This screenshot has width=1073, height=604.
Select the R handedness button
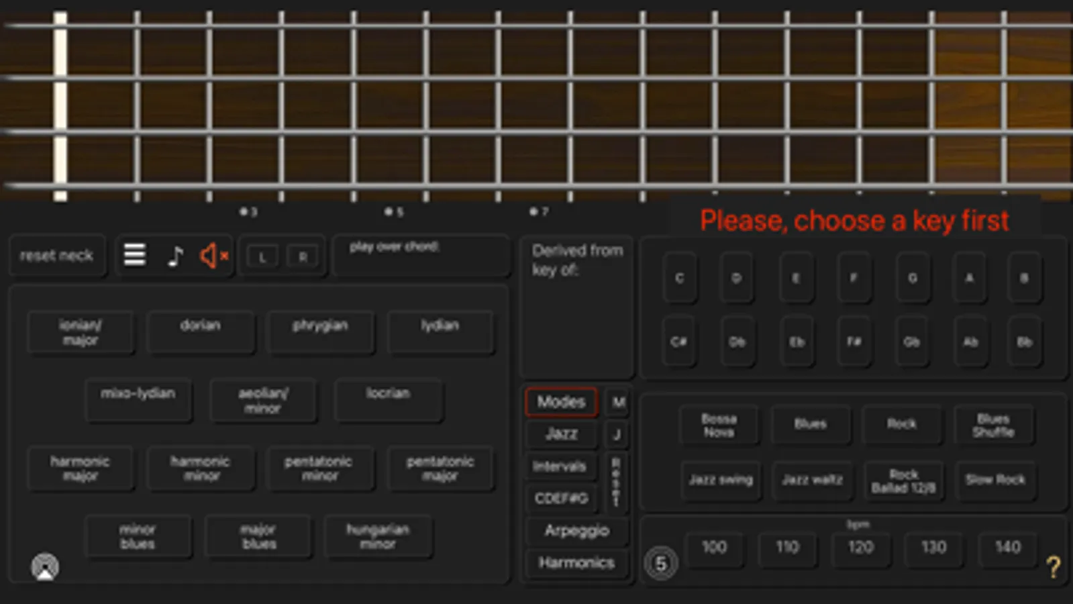click(303, 256)
